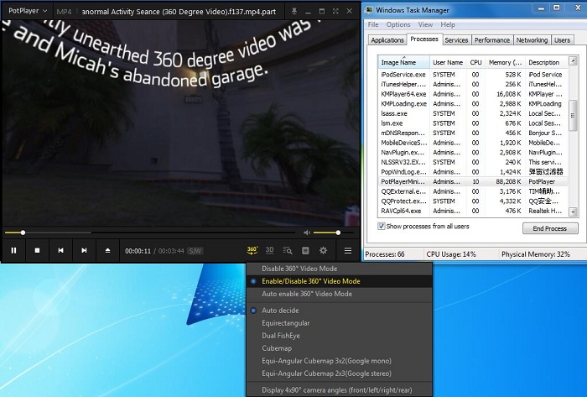
Task: Click the capture/chapter panel icon
Action: 305,251
